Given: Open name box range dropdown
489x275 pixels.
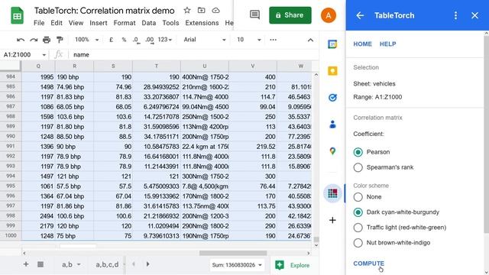Looking at the screenshot, I should (44, 55).
